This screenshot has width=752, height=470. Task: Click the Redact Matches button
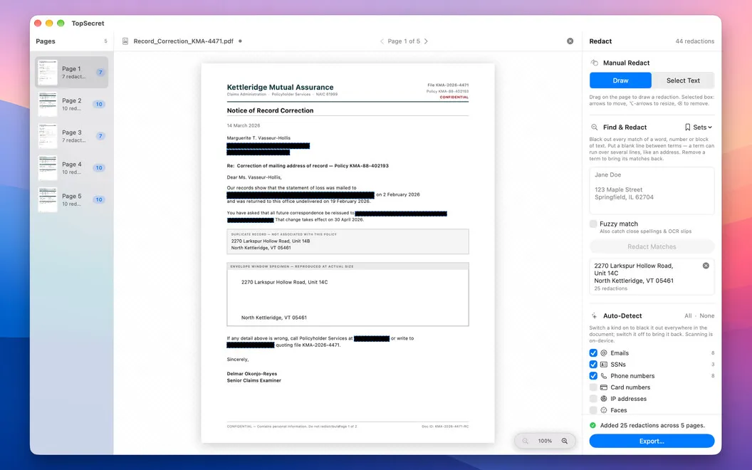click(x=652, y=246)
